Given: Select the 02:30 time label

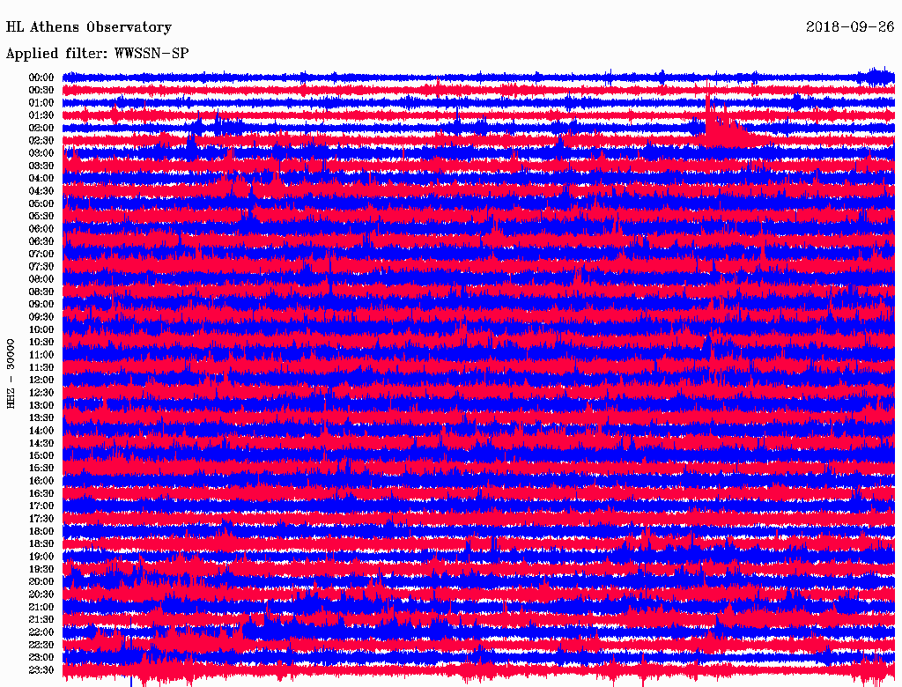Looking at the screenshot, I should tap(41, 140).
